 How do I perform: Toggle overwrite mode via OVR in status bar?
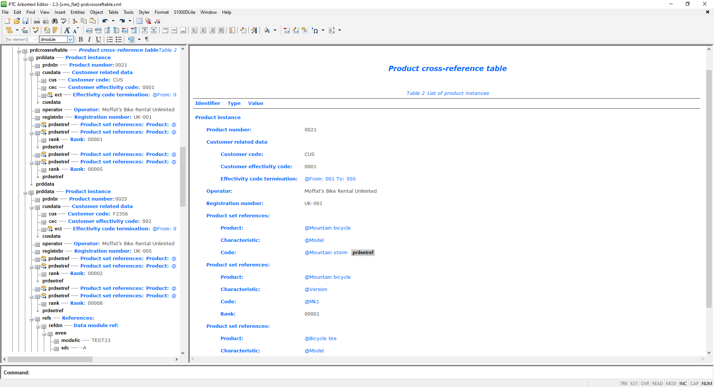click(645, 384)
